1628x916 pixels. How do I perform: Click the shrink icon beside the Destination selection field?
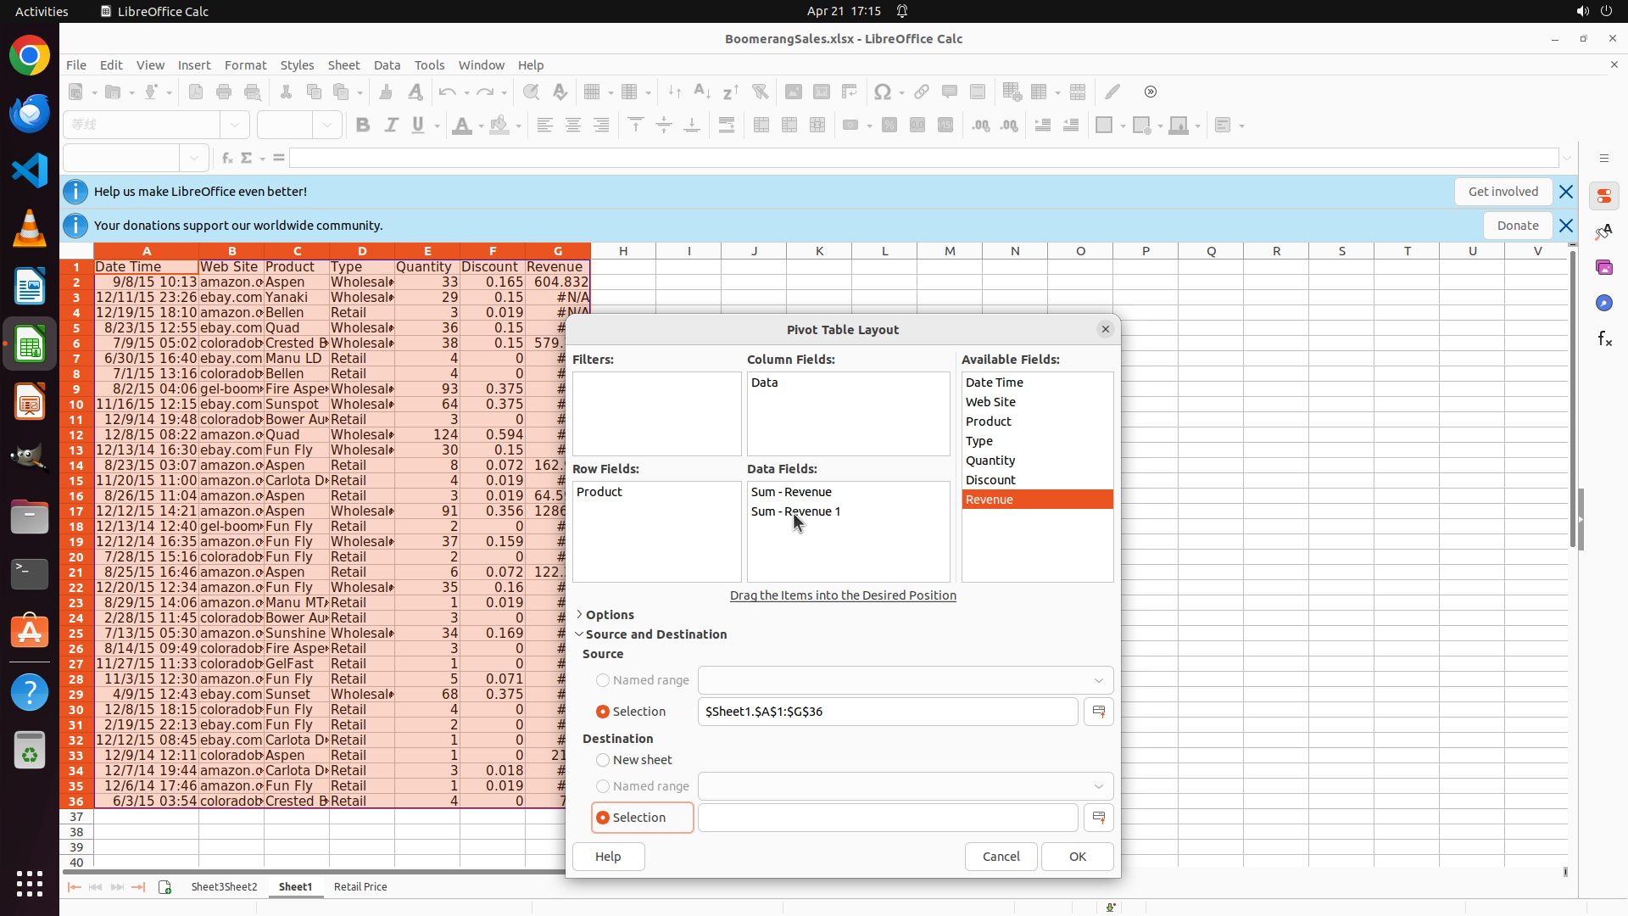pos(1098,818)
